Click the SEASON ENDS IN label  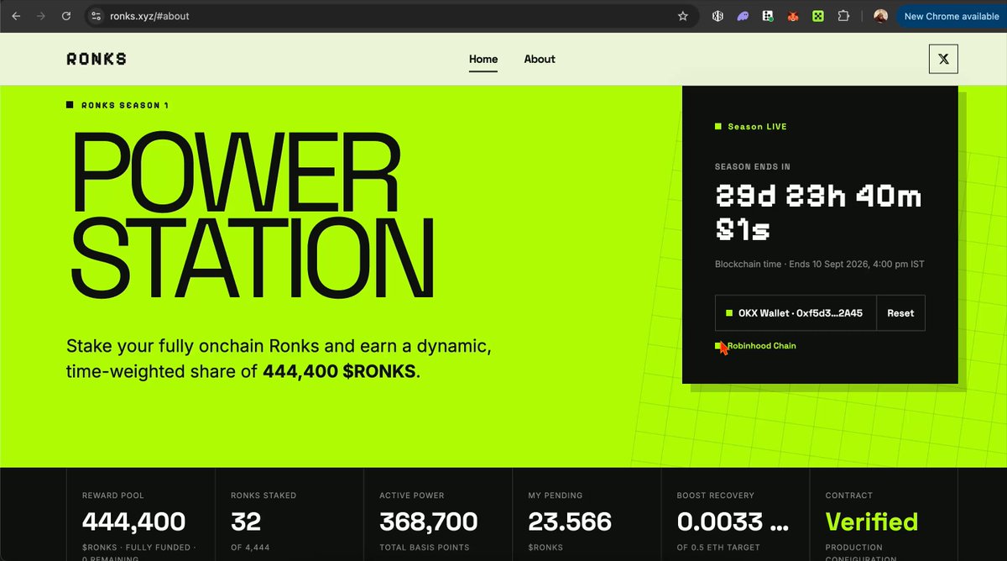click(x=753, y=167)
